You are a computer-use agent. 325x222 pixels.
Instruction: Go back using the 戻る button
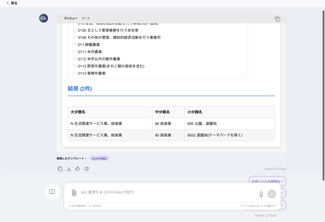[12, 3]
